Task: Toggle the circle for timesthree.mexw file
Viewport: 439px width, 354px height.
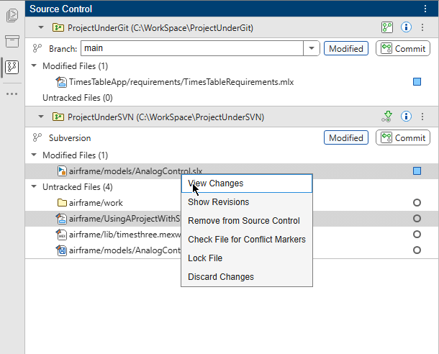Action: tap(417, 235)
